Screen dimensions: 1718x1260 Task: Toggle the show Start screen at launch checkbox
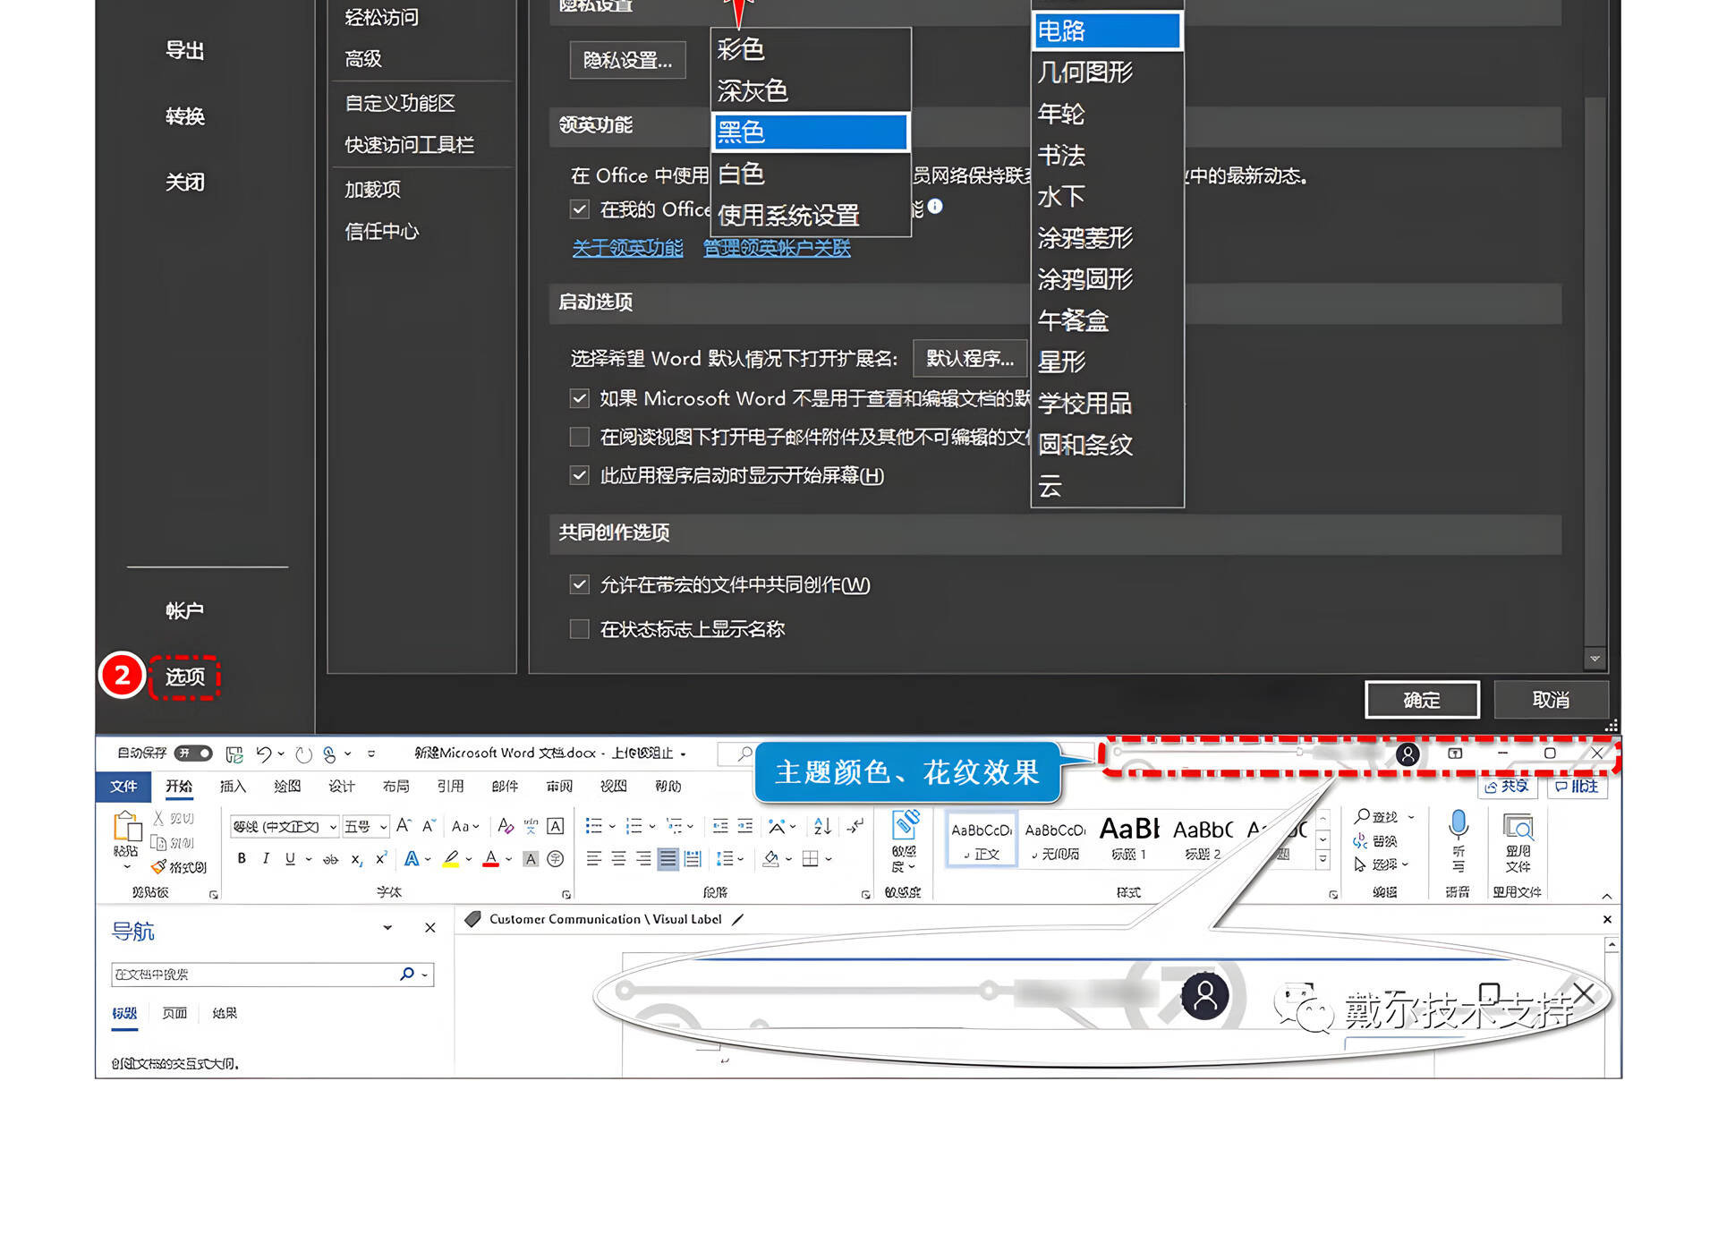[580, 475]
